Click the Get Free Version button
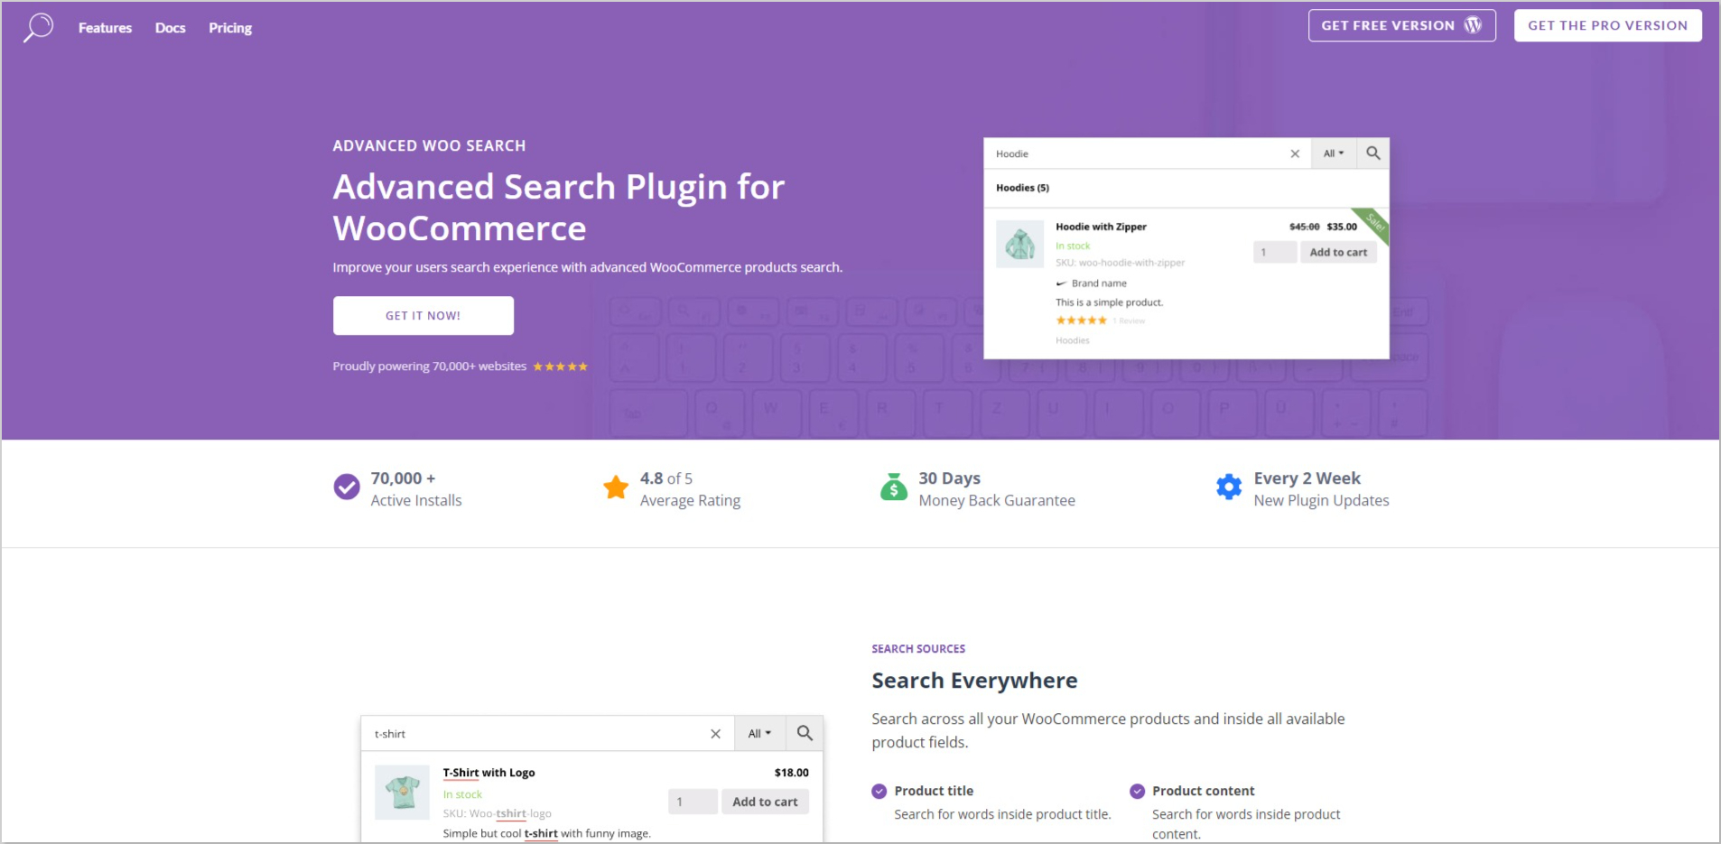 (1401, 25)
